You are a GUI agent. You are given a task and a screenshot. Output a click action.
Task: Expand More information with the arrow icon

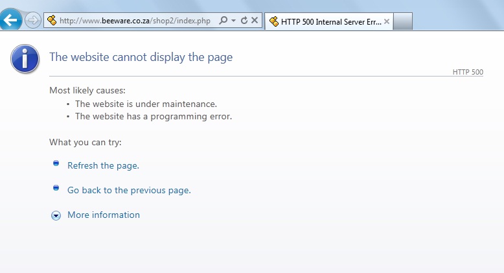pos(56,215)
